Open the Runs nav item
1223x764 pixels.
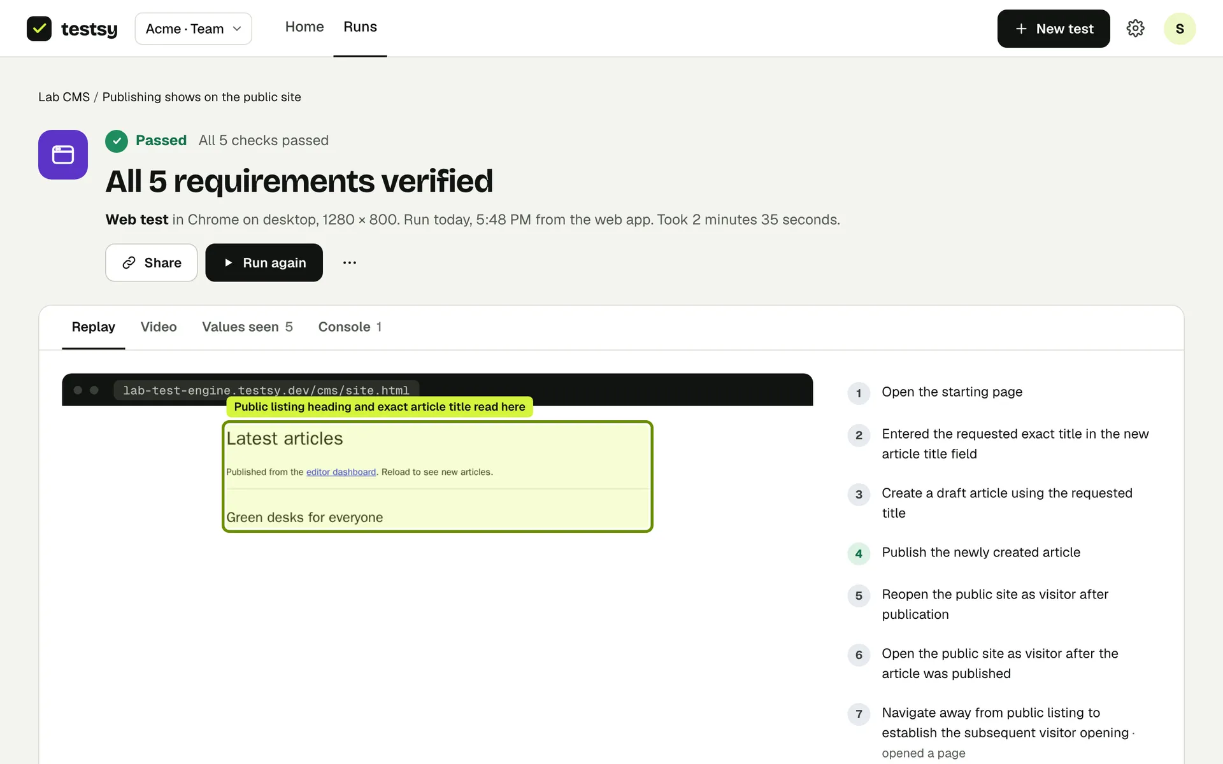point(360,27)
